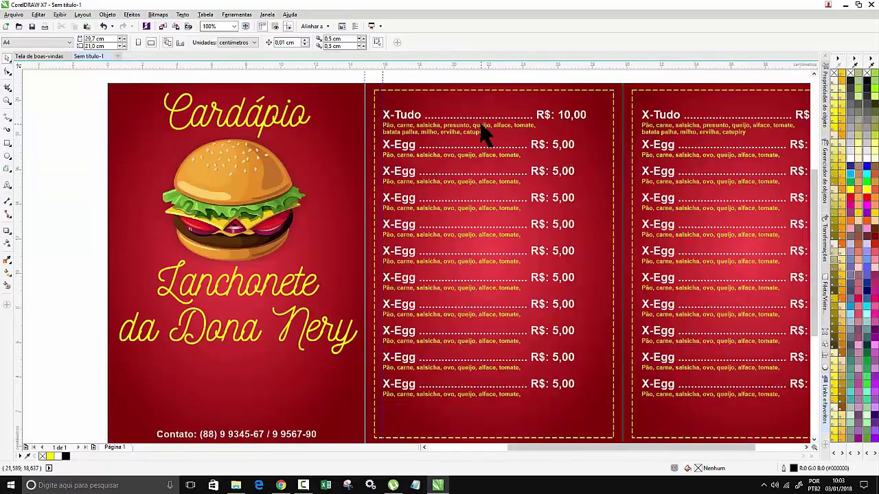Open the 100% zoom level dropdown

tap(234, 26)
